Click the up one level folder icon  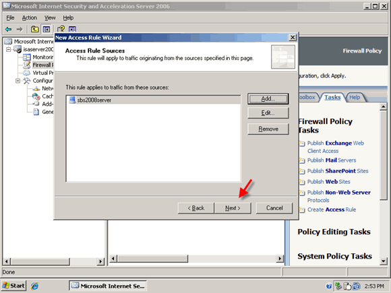tap(34, 30)
